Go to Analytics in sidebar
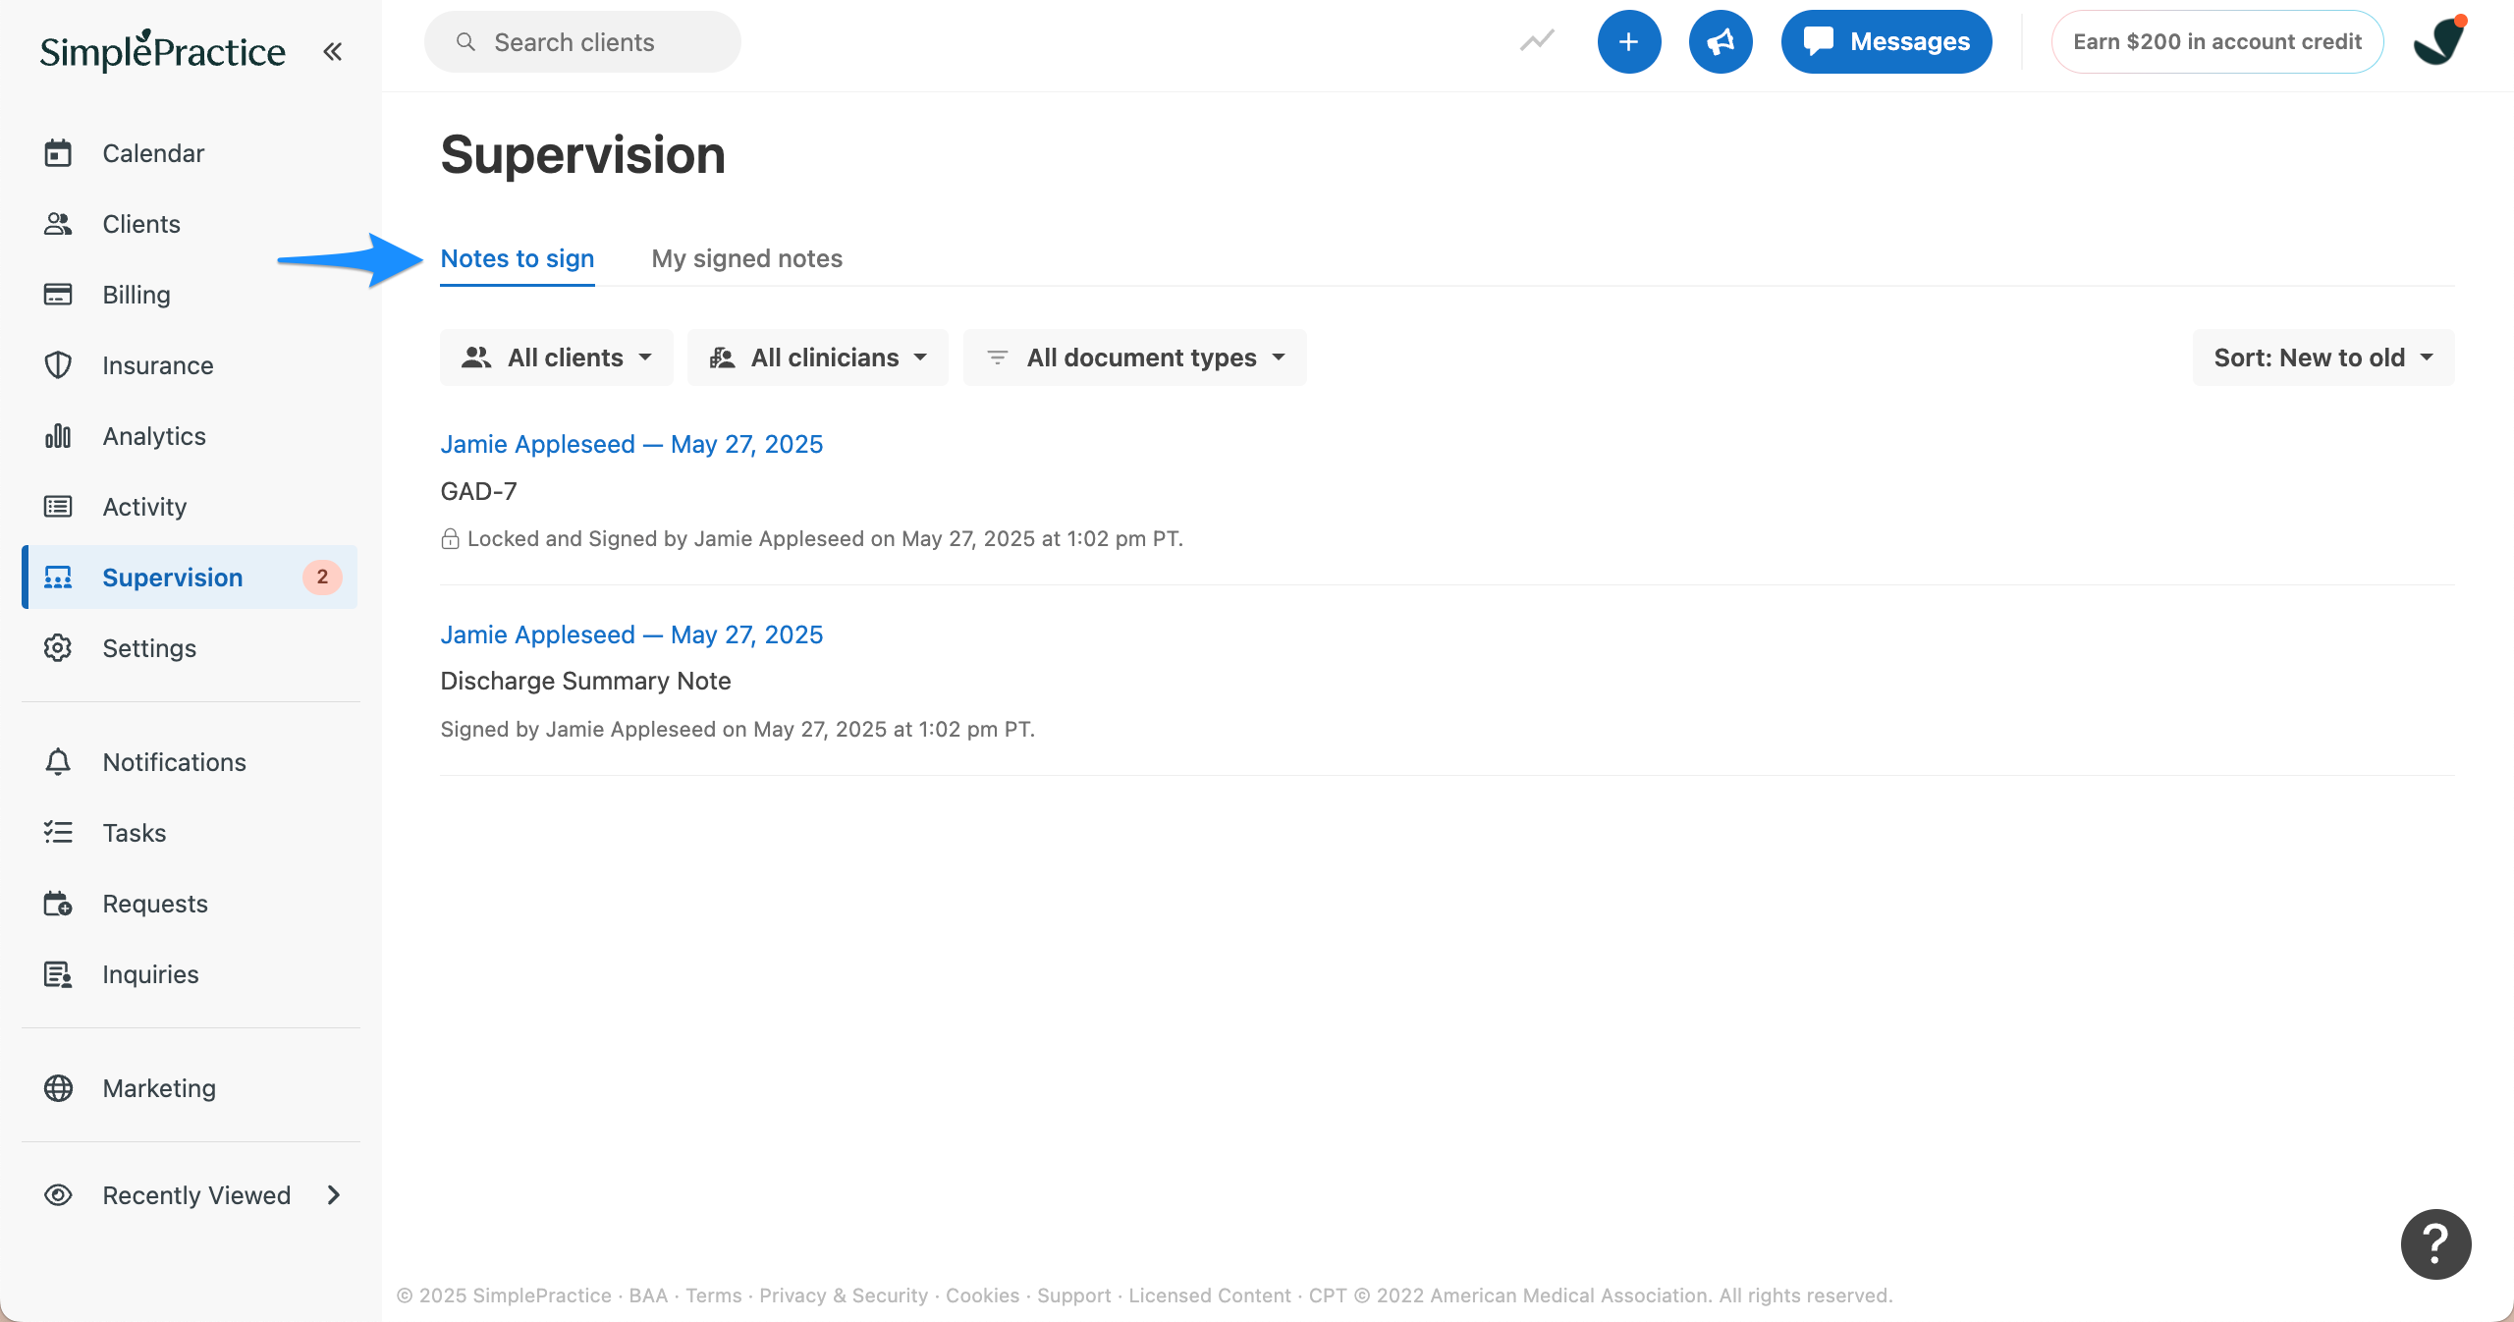This screenshot has height=1322, width=2514. [x=154, y=436]
